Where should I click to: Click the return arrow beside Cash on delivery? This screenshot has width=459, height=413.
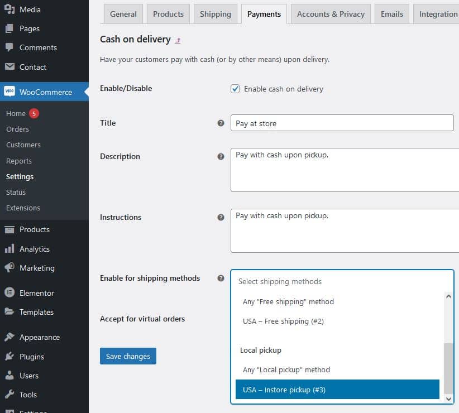(178, 40)
